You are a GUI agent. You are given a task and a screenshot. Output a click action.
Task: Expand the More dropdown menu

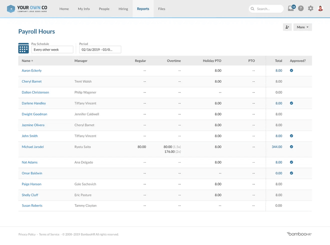click(302, 27)
